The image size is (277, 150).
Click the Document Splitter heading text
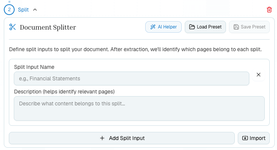48,27
